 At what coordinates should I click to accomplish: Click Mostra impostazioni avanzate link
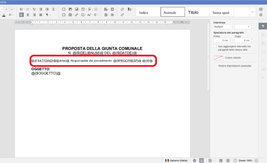[x=235, y=66]
